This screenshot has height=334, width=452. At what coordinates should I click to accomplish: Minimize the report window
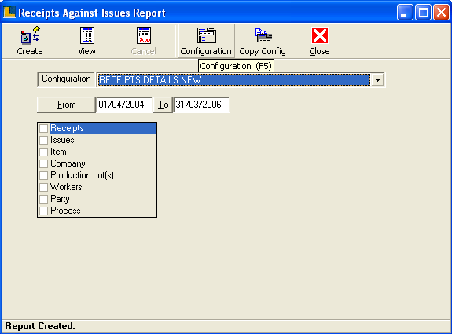click(x=404, y=12)
